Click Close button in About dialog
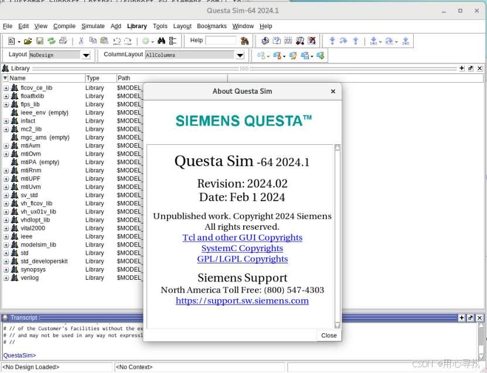This screenshot has width=487, height=373. tap(329, 335)
